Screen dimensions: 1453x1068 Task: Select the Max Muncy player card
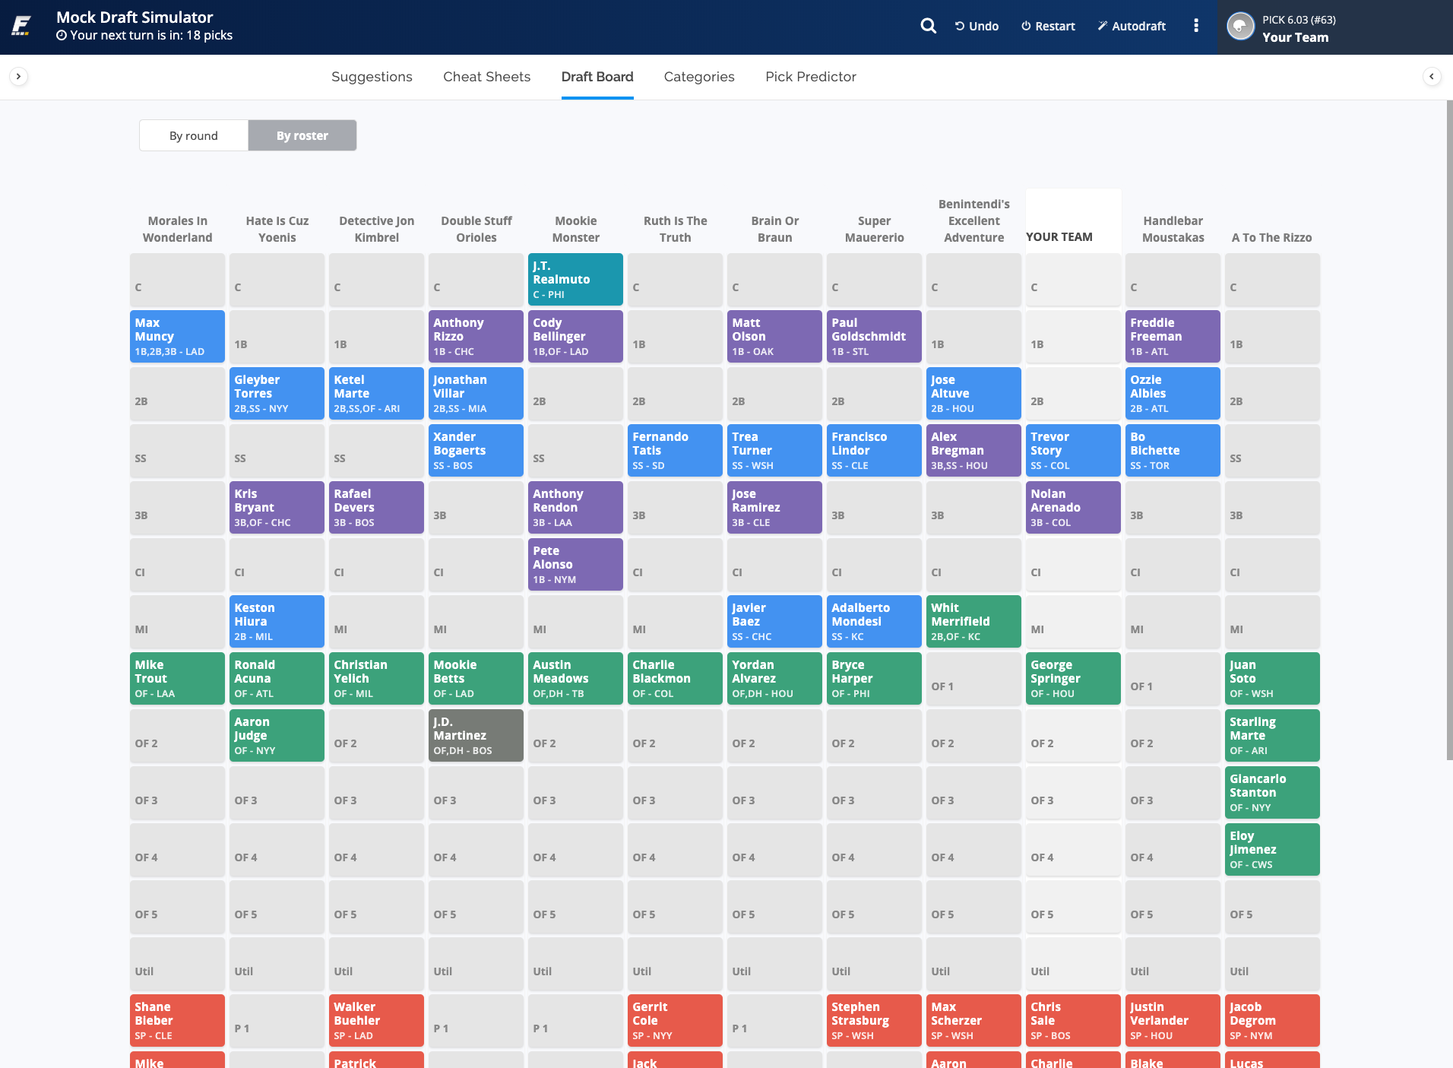click(x=178, y=336)
